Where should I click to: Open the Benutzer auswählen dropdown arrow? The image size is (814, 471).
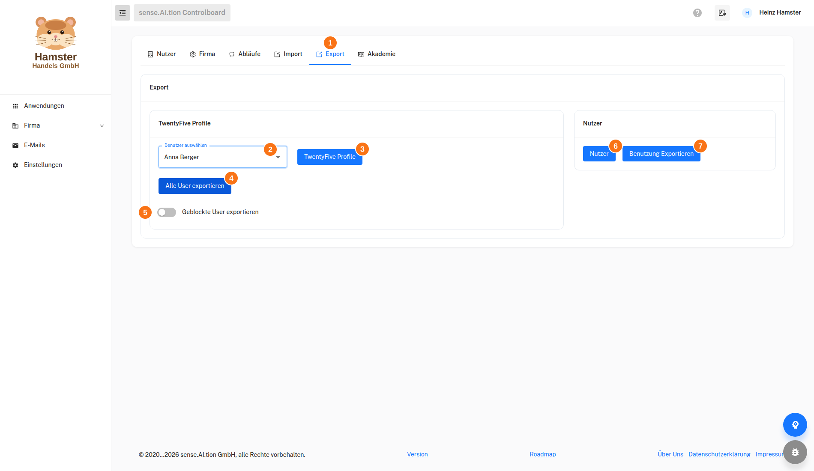click(x=278, y=157)
